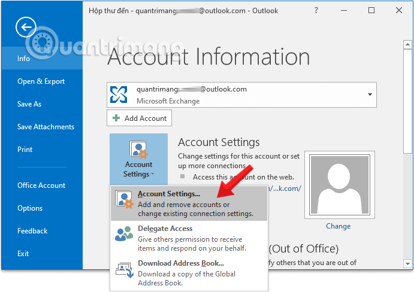Click the green plus icon on Add Account
This screenshot has height=292, width=414.
(x=116, y=118)
